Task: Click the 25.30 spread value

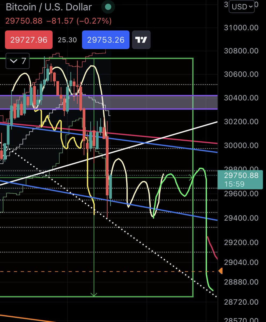Action: (67, 40)
